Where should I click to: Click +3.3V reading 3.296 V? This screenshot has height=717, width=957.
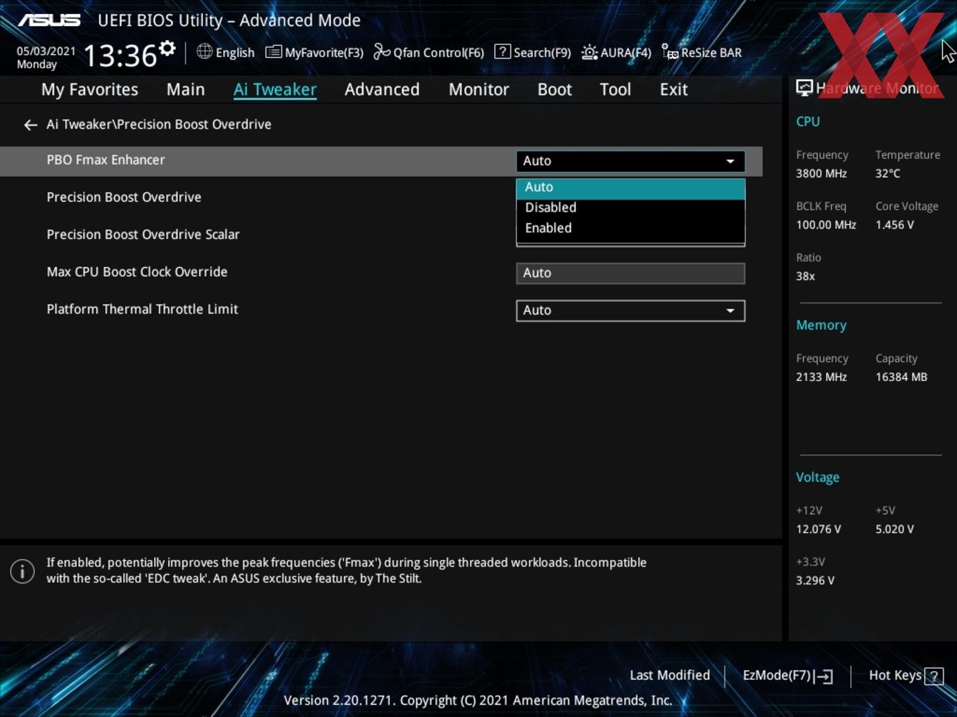[815, 581]
